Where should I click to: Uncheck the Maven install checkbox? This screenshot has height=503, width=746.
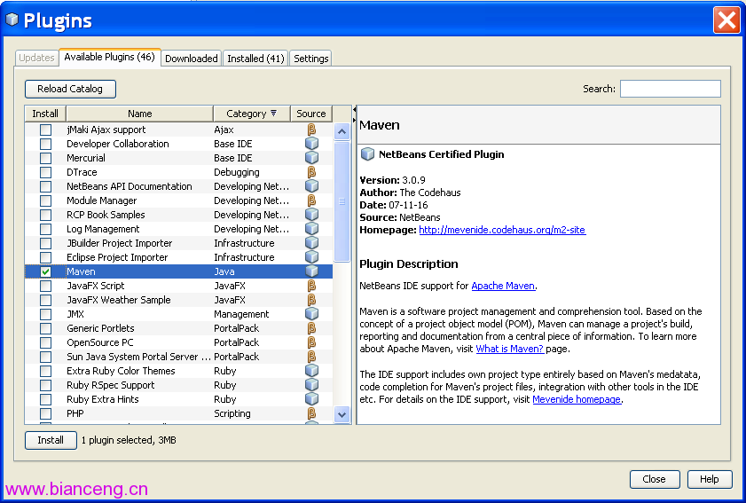click(x=45, y=271)
